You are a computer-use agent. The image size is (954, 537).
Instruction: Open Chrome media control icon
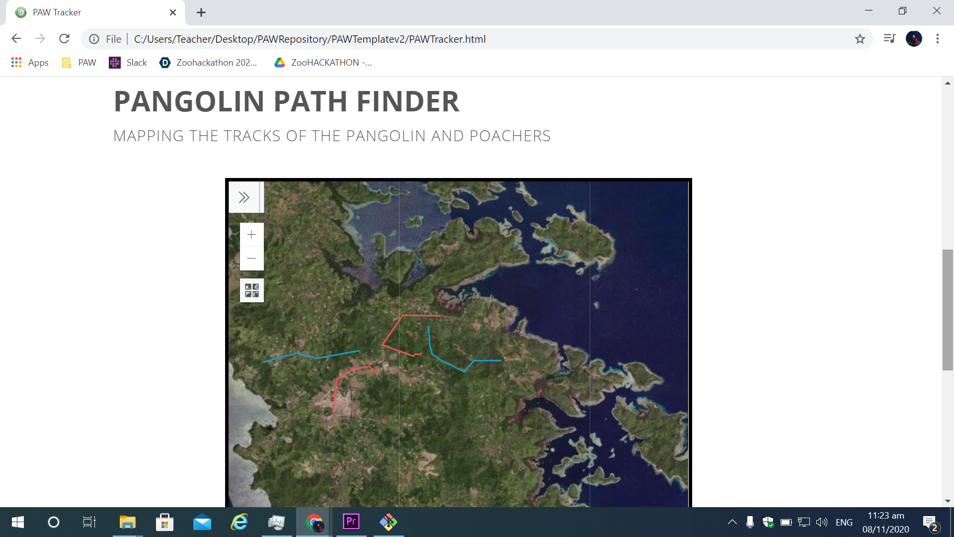tap(889, 39)
